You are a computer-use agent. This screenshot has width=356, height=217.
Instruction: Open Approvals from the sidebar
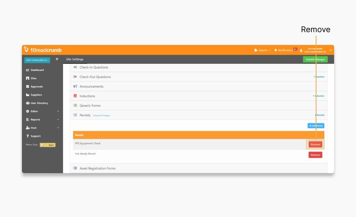coord(37,87)
